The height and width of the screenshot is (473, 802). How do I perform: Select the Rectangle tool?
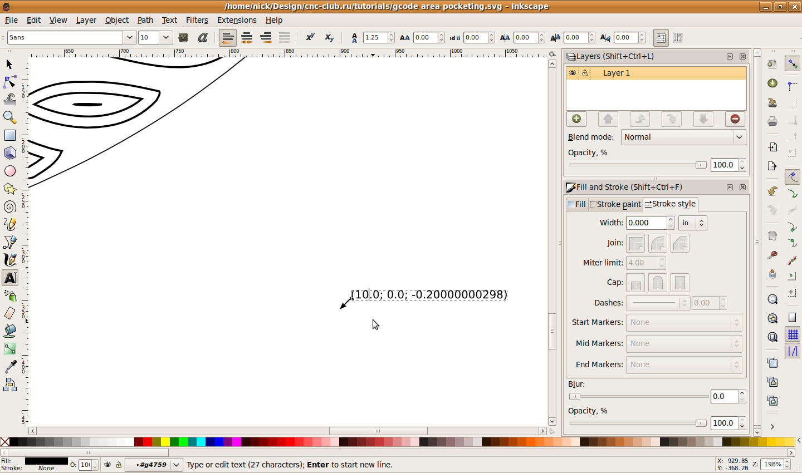[x=9, y=135]
